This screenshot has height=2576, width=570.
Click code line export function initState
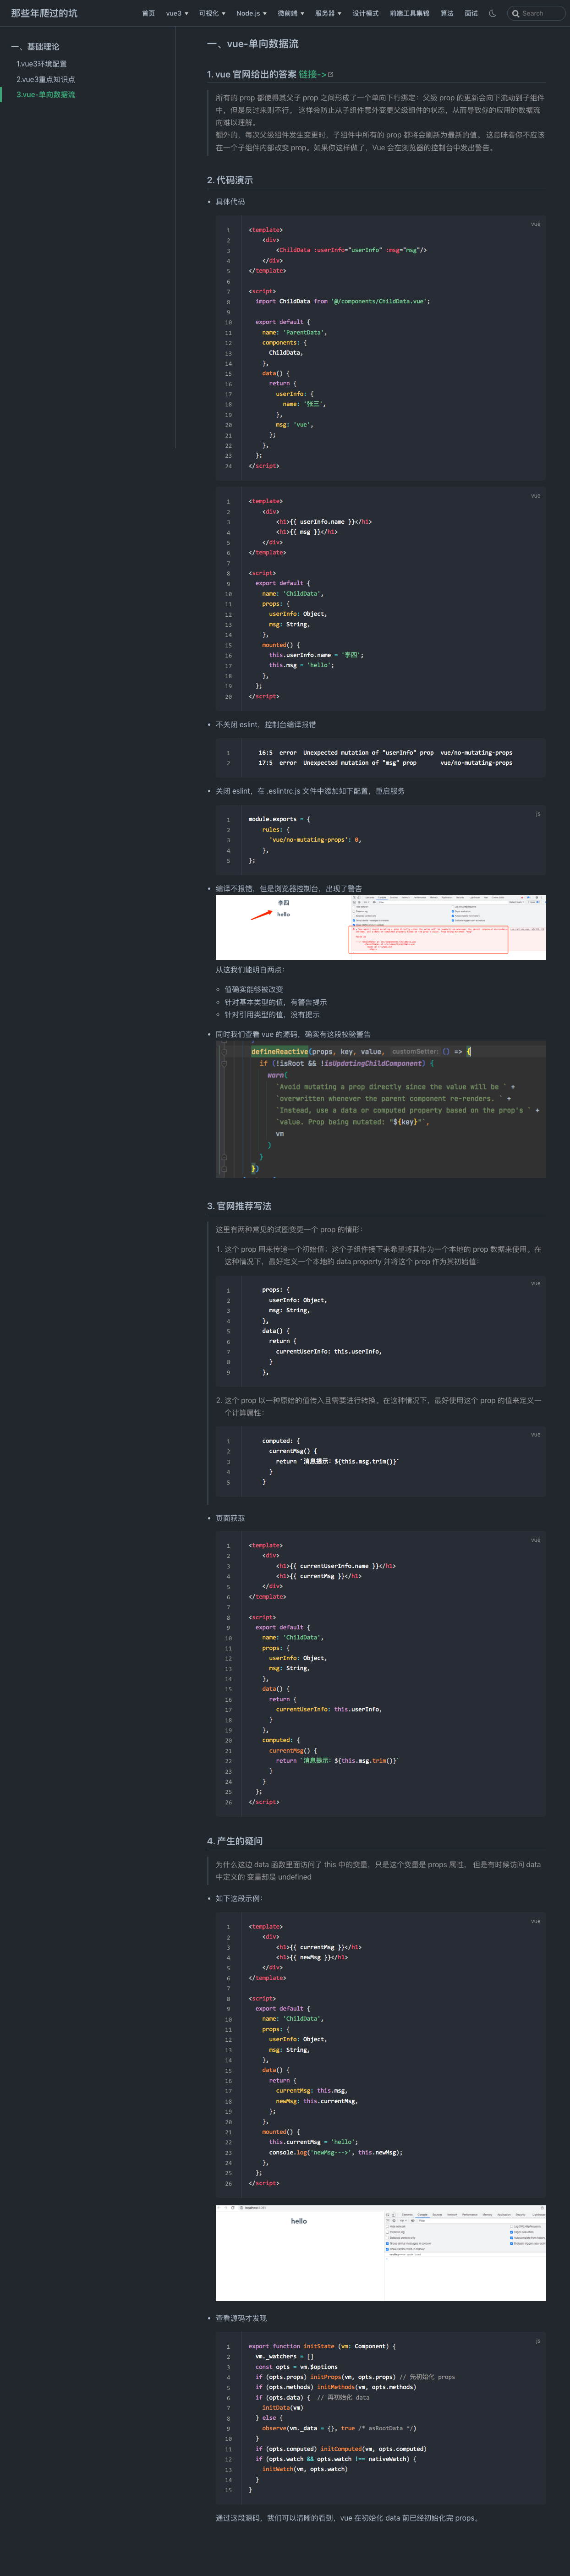click(322, 2346)
